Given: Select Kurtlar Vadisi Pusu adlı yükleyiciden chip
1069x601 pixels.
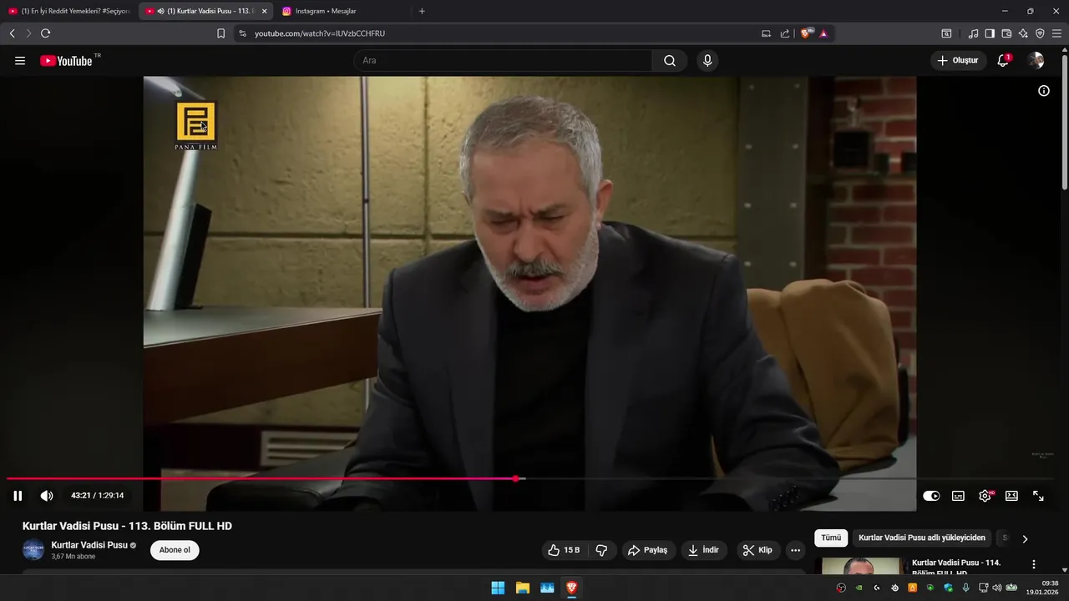Looking at the screenshot, I should [922, 538].
